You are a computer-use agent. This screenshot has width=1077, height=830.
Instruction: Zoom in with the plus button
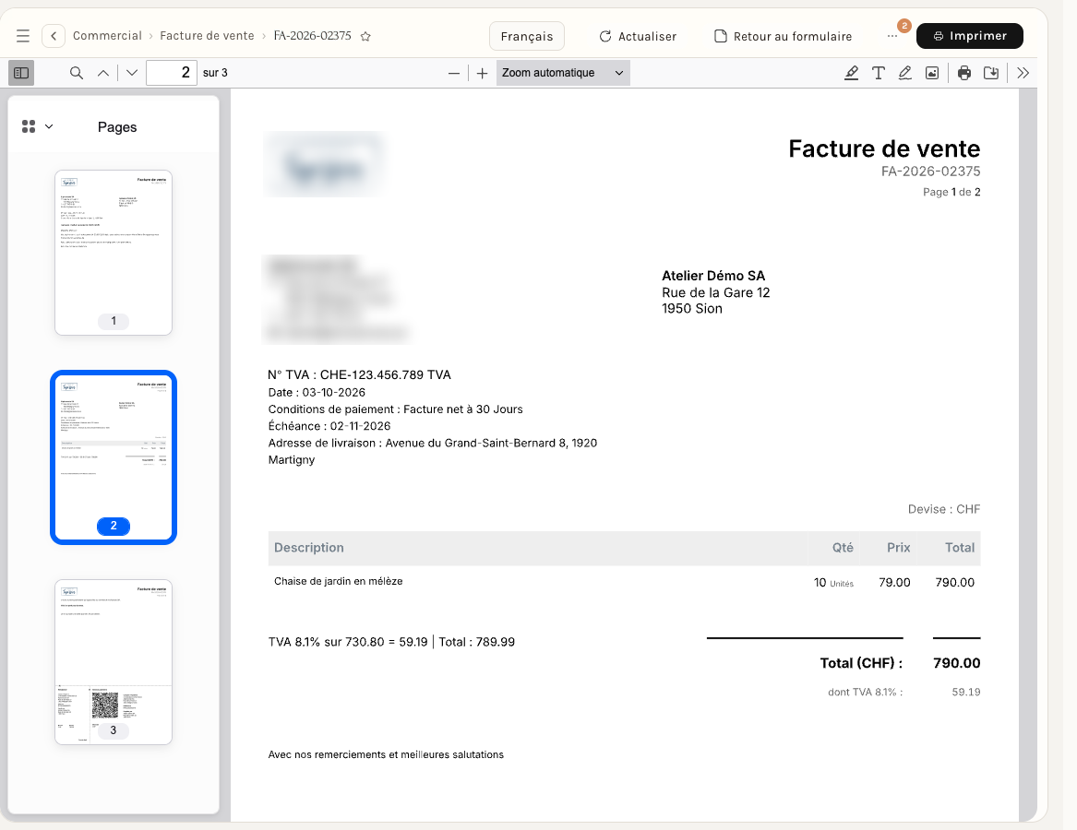point(482,73)
